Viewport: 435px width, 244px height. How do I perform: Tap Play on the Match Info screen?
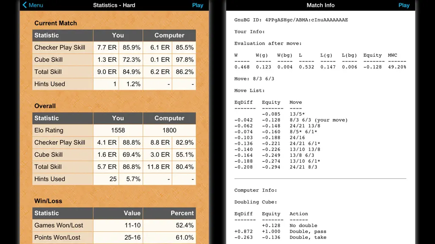404,5
